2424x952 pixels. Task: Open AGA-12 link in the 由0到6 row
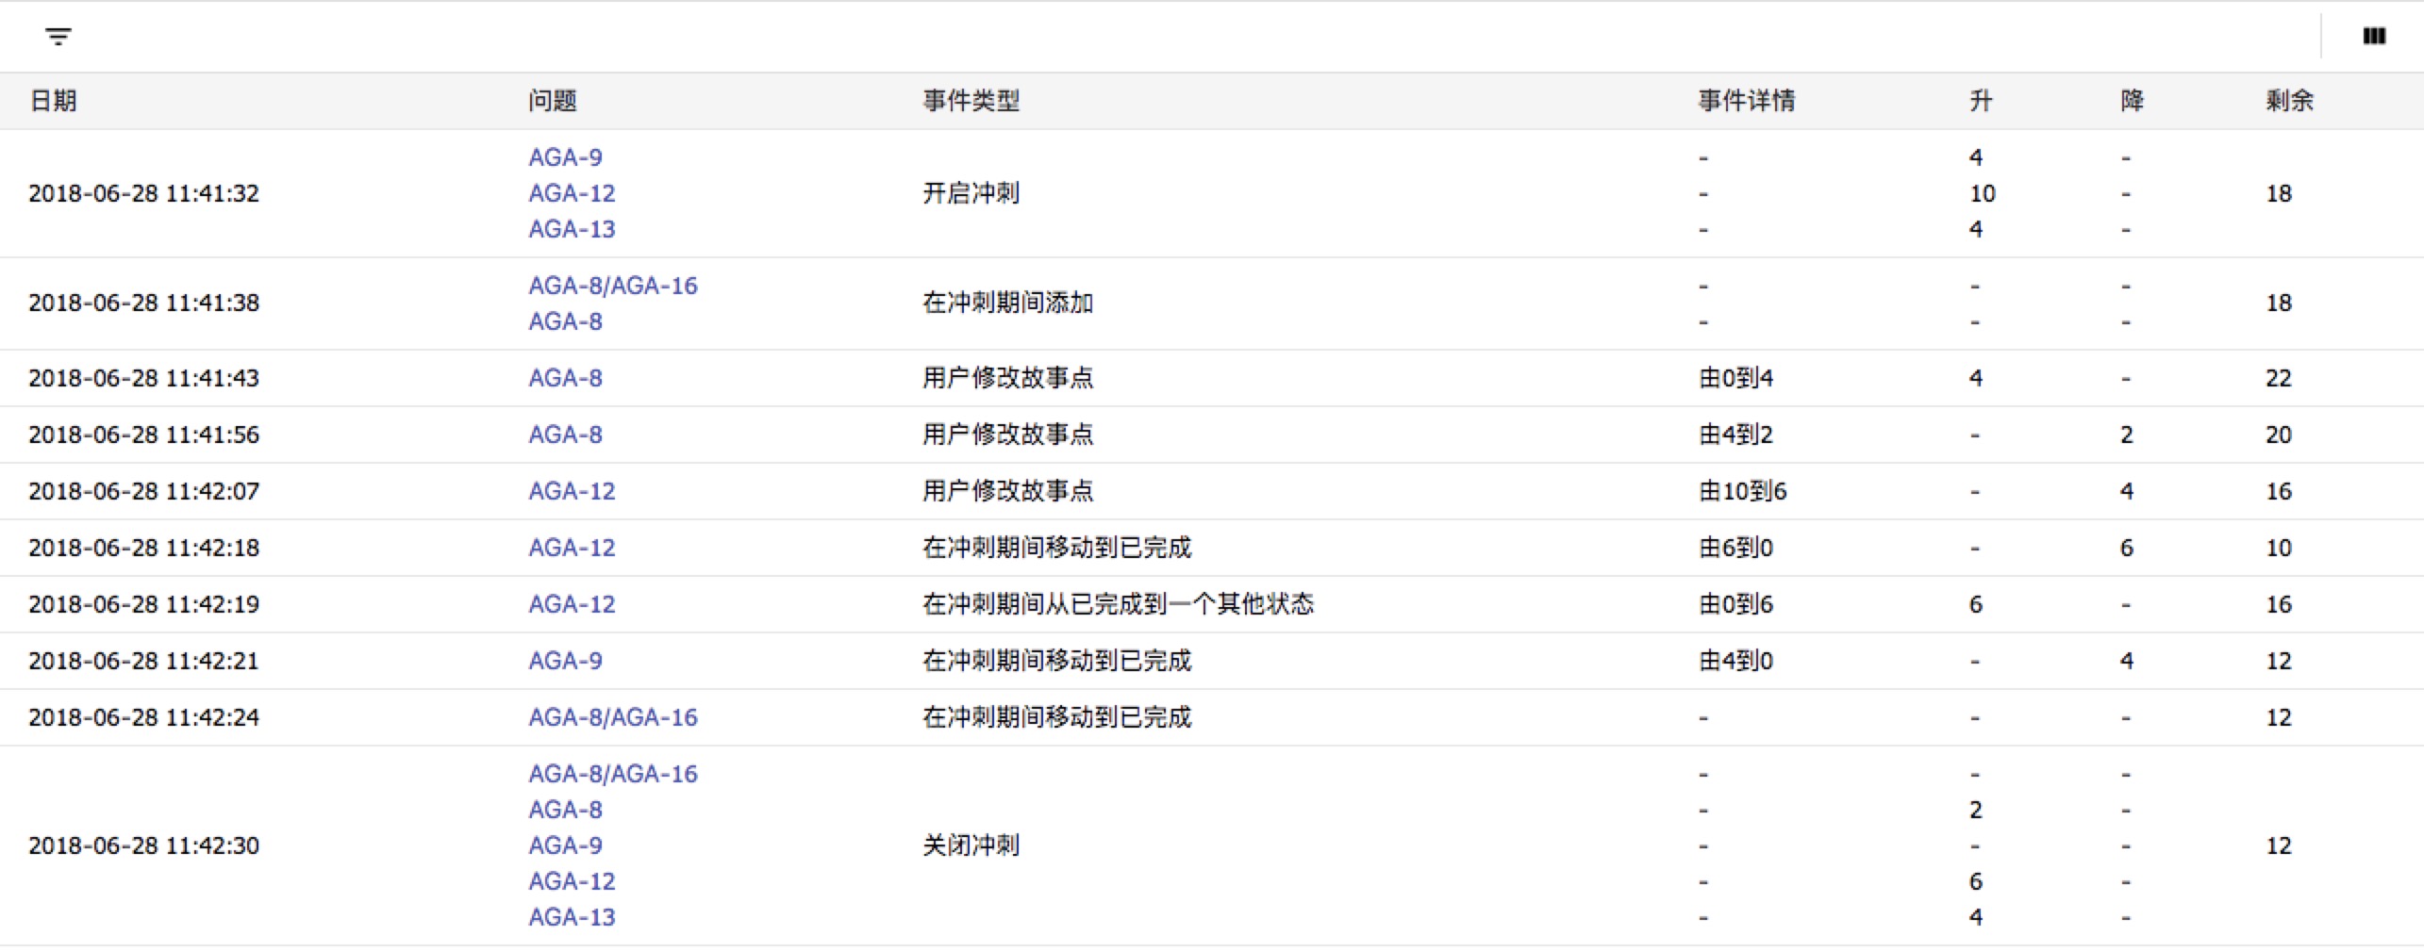pos(572,604)
